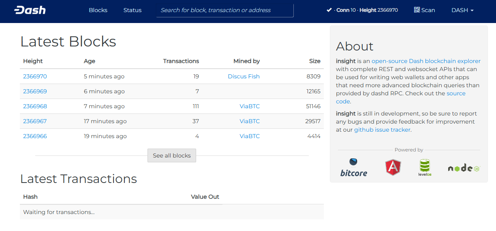
Task: Follow the open-source Dash blockchain explorer link
Action: [x=426, y=61]
